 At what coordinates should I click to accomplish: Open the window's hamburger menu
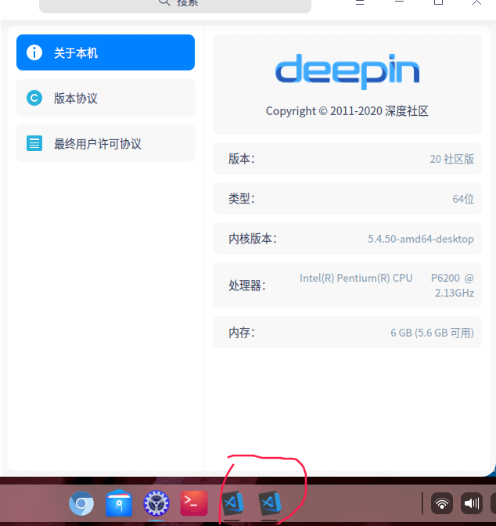(359, 3)
